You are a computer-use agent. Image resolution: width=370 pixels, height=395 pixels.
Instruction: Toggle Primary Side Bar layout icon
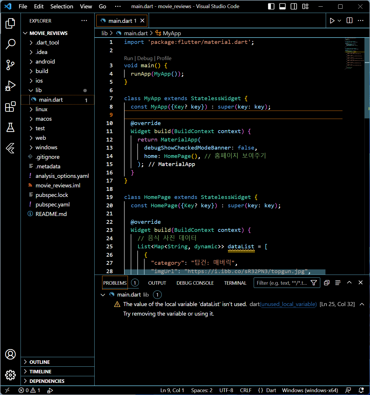(x=271, y=6)
